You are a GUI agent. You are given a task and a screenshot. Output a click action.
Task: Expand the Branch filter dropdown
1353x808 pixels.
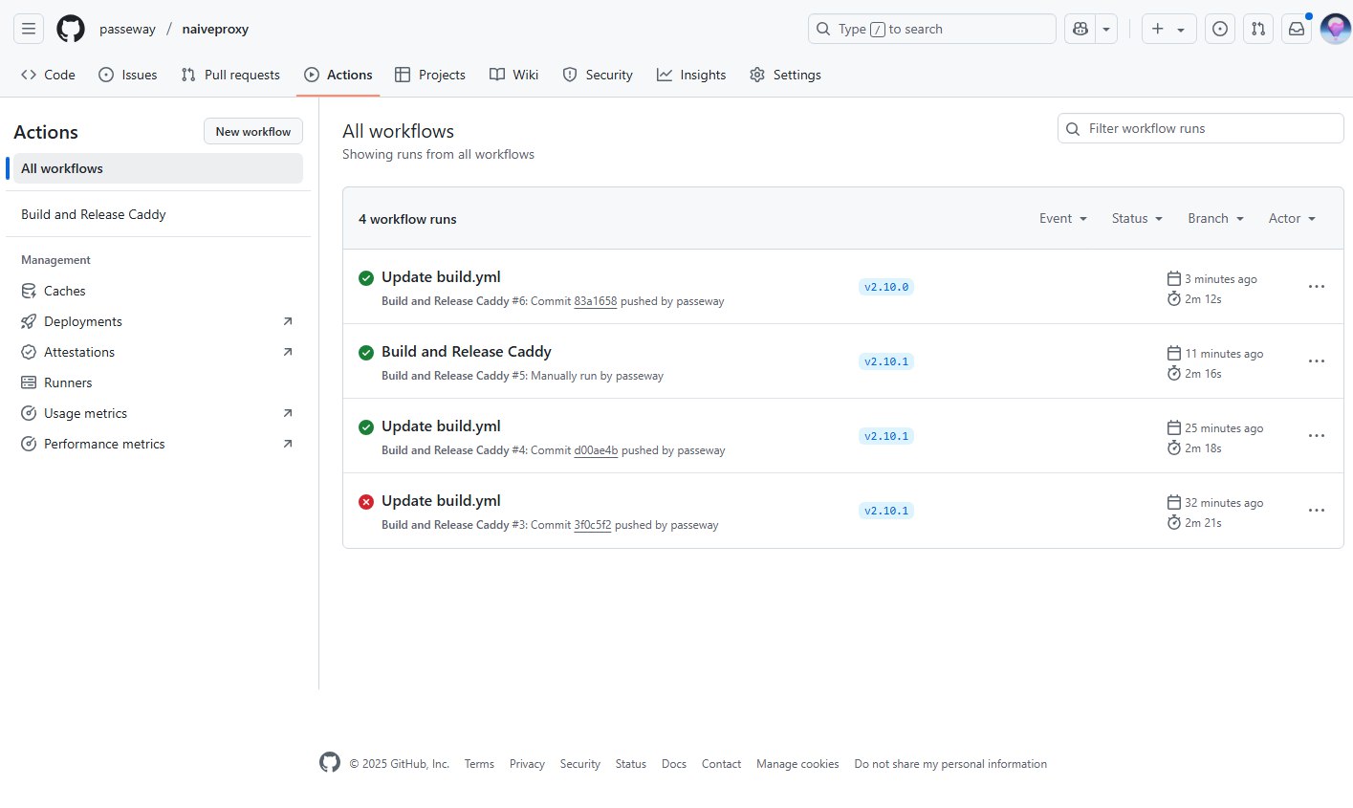pyautogui.click(x=1215, y=219)
